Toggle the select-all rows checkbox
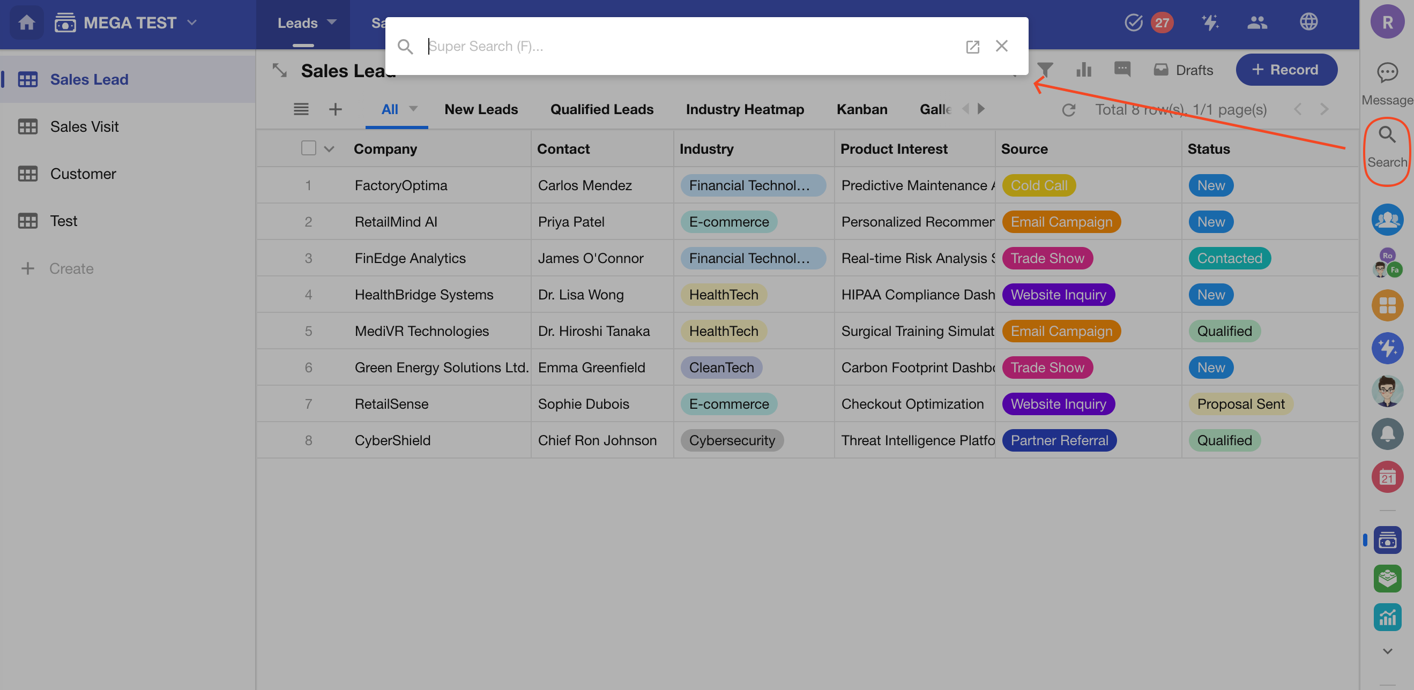This screenshot has width=1414, height=690. click(309, 148)
